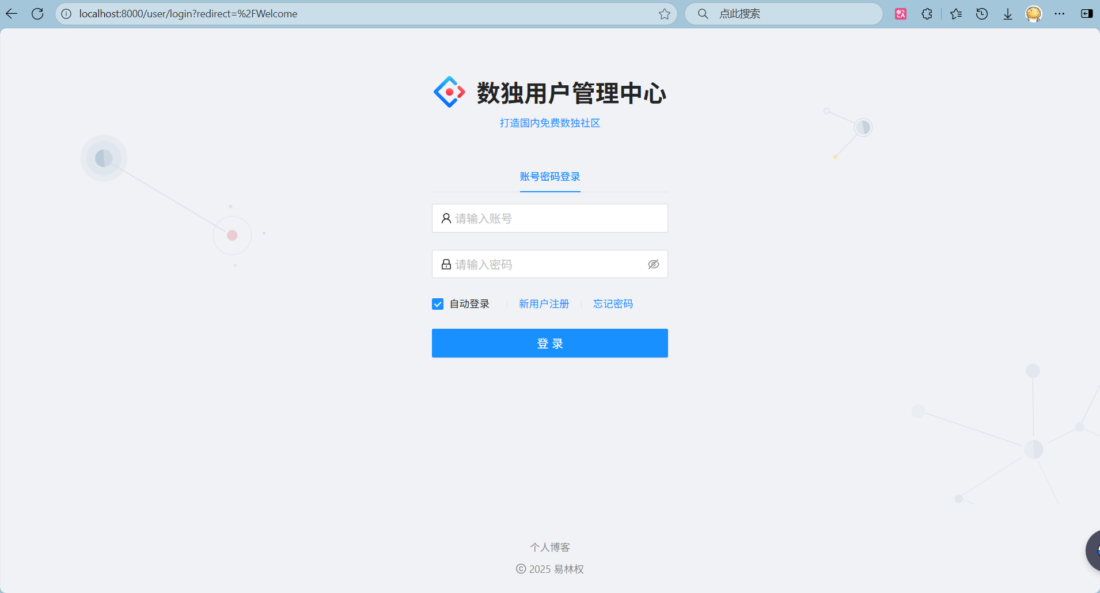Viewport: 1100px width, 593px height.
Task: Click the 登录 button
Action: point(550,343)
